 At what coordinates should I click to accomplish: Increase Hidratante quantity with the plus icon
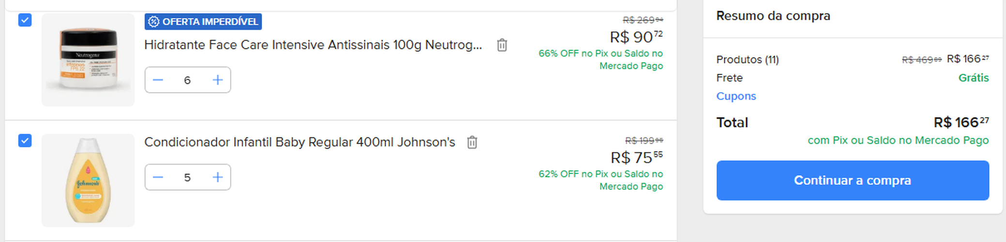click(218, 80)
